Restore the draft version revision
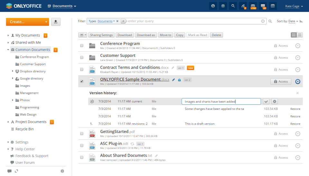The height and width of the screenshot is (176, 309). coord(295,124)
